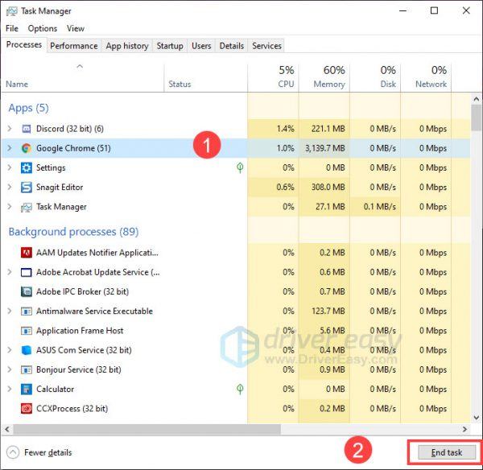Click the Antimalware Service Executable icon
Viewport: 483px width, 470px height.
click(27, 311)
